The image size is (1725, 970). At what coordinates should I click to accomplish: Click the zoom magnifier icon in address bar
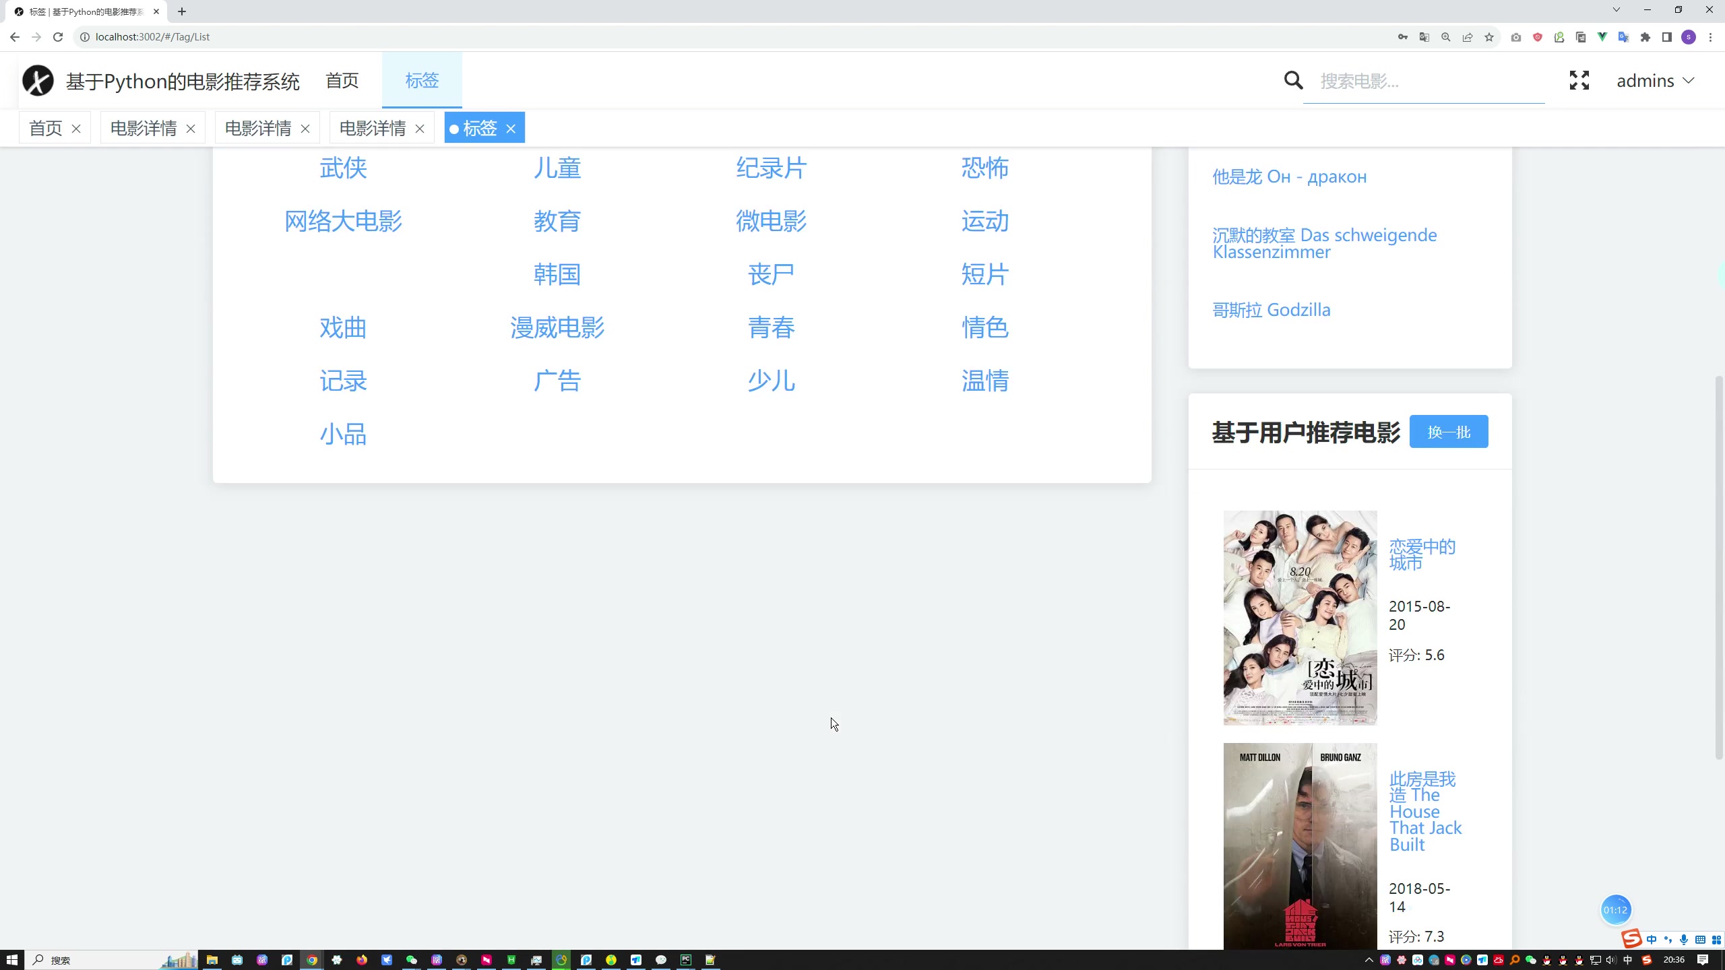1446,37
